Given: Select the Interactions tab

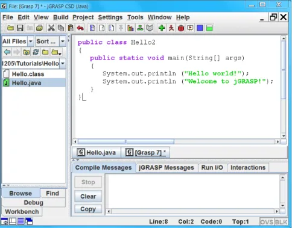Looking at the screenshot, I should pyautogui.click(x=248, y=167).
